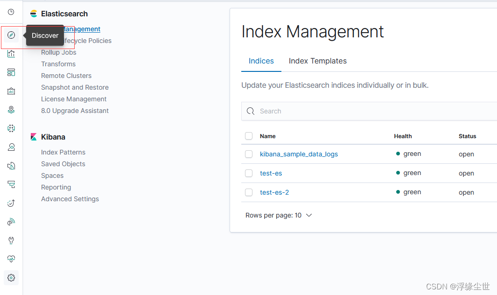Switch to the Indices tab
The height and width of the screenshot is (295, 497).
(x=261, y=61)
